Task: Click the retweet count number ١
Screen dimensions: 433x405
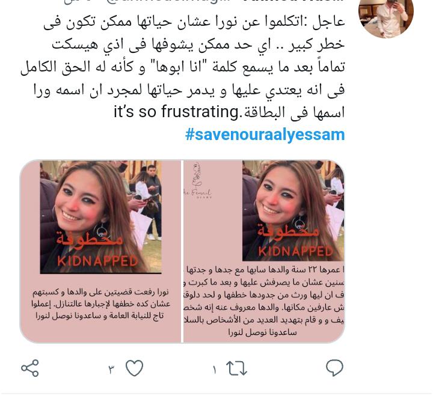Action: click(215, 370)
